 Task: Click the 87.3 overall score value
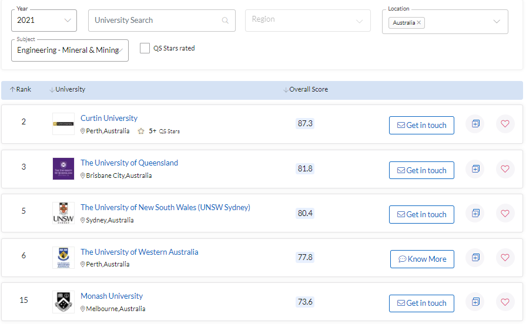pyautogui.click(x=305, y=123)
